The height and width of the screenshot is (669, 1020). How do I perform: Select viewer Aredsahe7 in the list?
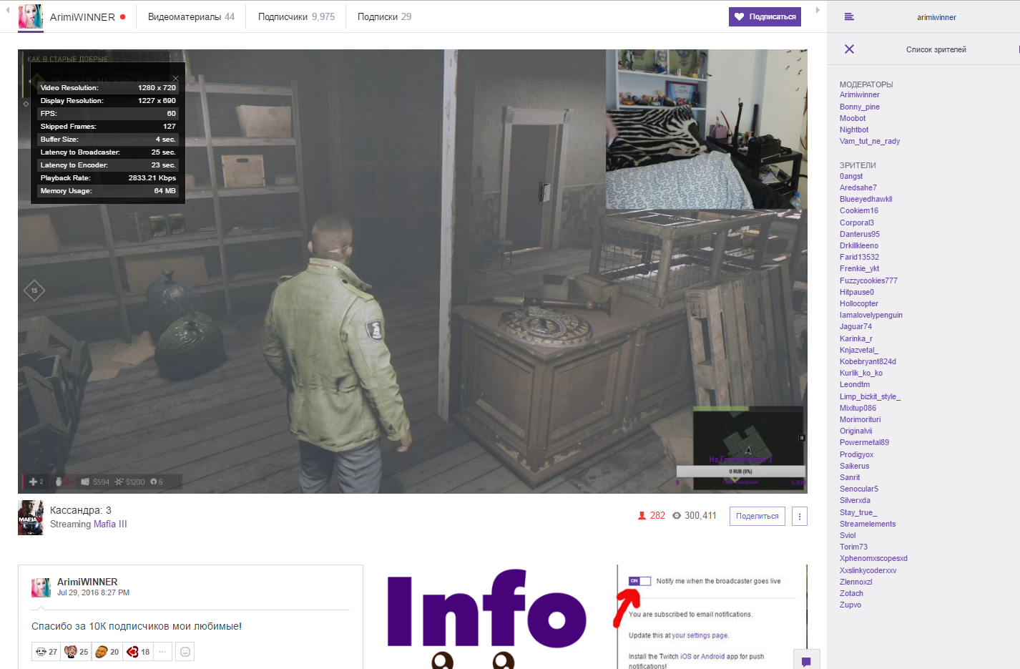point(858,187)
